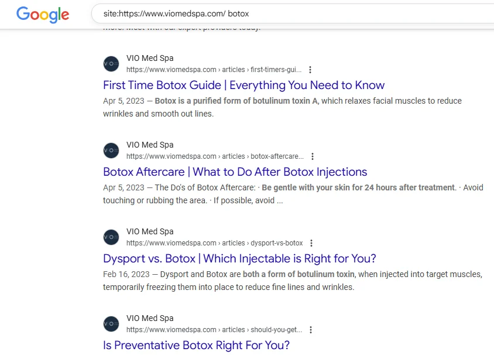Open three-dot menu for dysport-vs-botox result

coord(311,243)
